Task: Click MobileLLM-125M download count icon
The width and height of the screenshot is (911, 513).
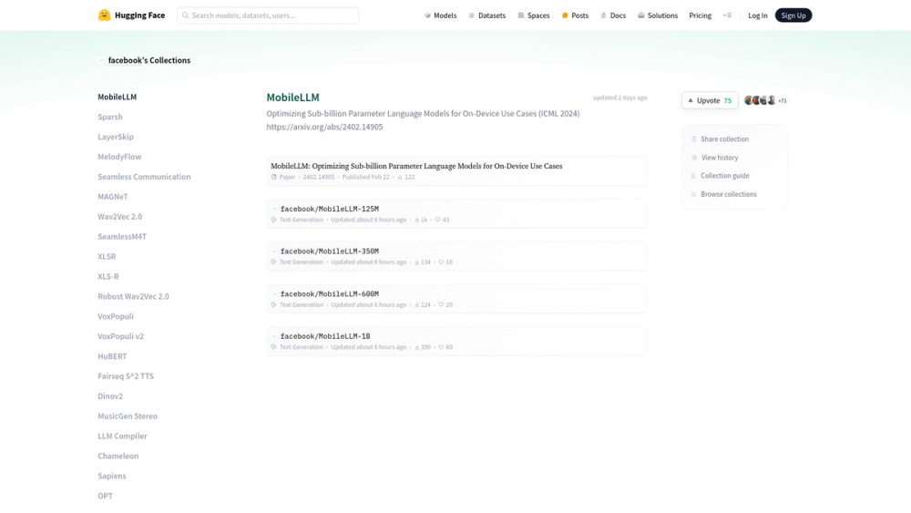Action: [416, 221]
